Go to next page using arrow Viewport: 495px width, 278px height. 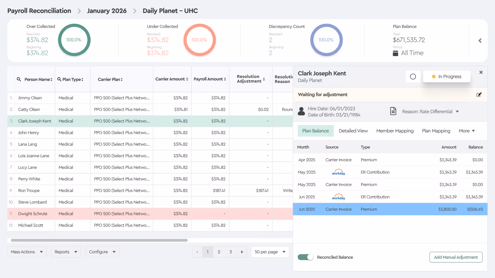point(242,252)
